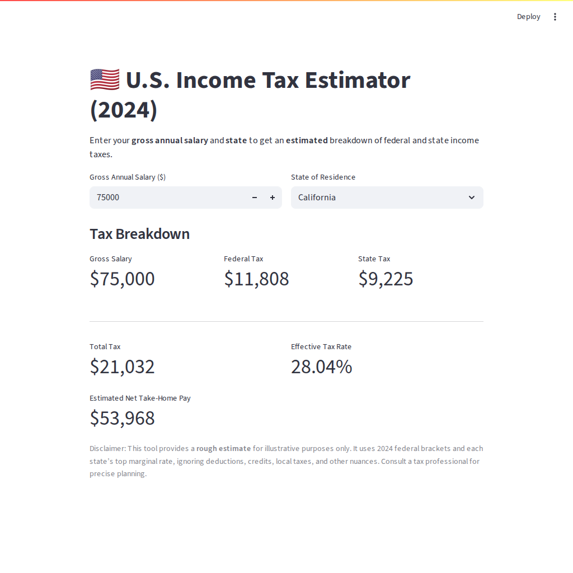This screenshot has width=573, height=573.
Task: Click the Gross Annual Salary ($) label
Action: pyautogui.click(x=128, y=177)
